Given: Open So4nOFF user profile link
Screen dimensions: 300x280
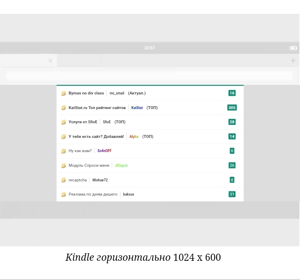Looking at the screenshot, I should tap(104, 151).
